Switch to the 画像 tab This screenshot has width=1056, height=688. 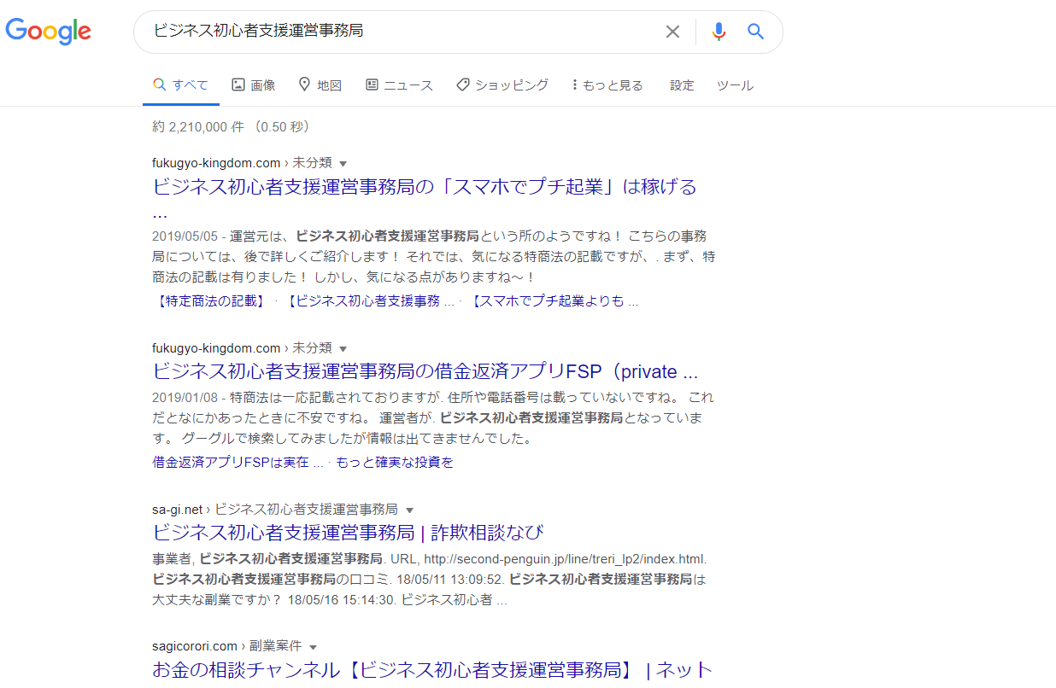tap(254, 85)
